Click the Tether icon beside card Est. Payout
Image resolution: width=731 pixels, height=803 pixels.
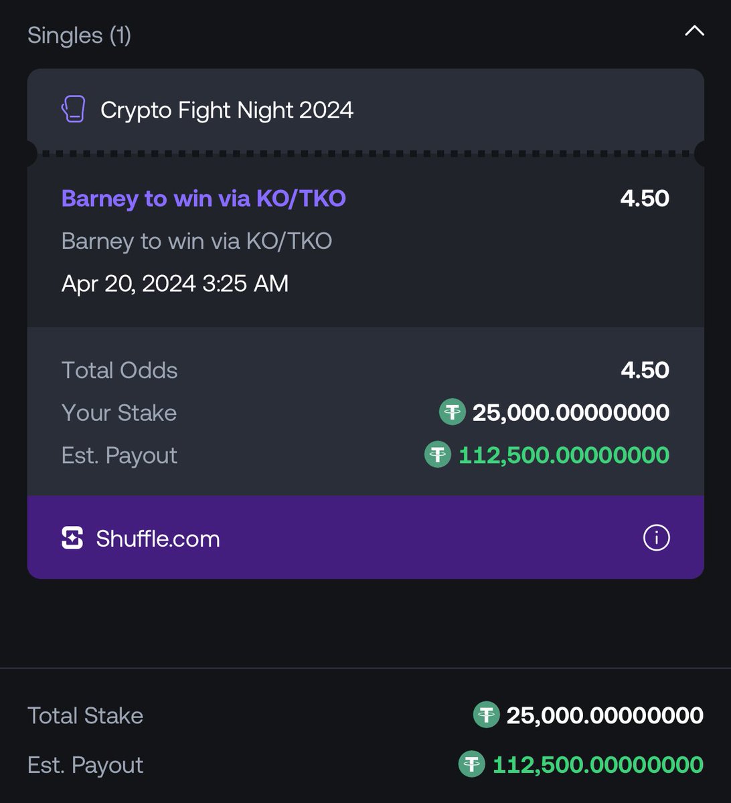pos(438,455)
